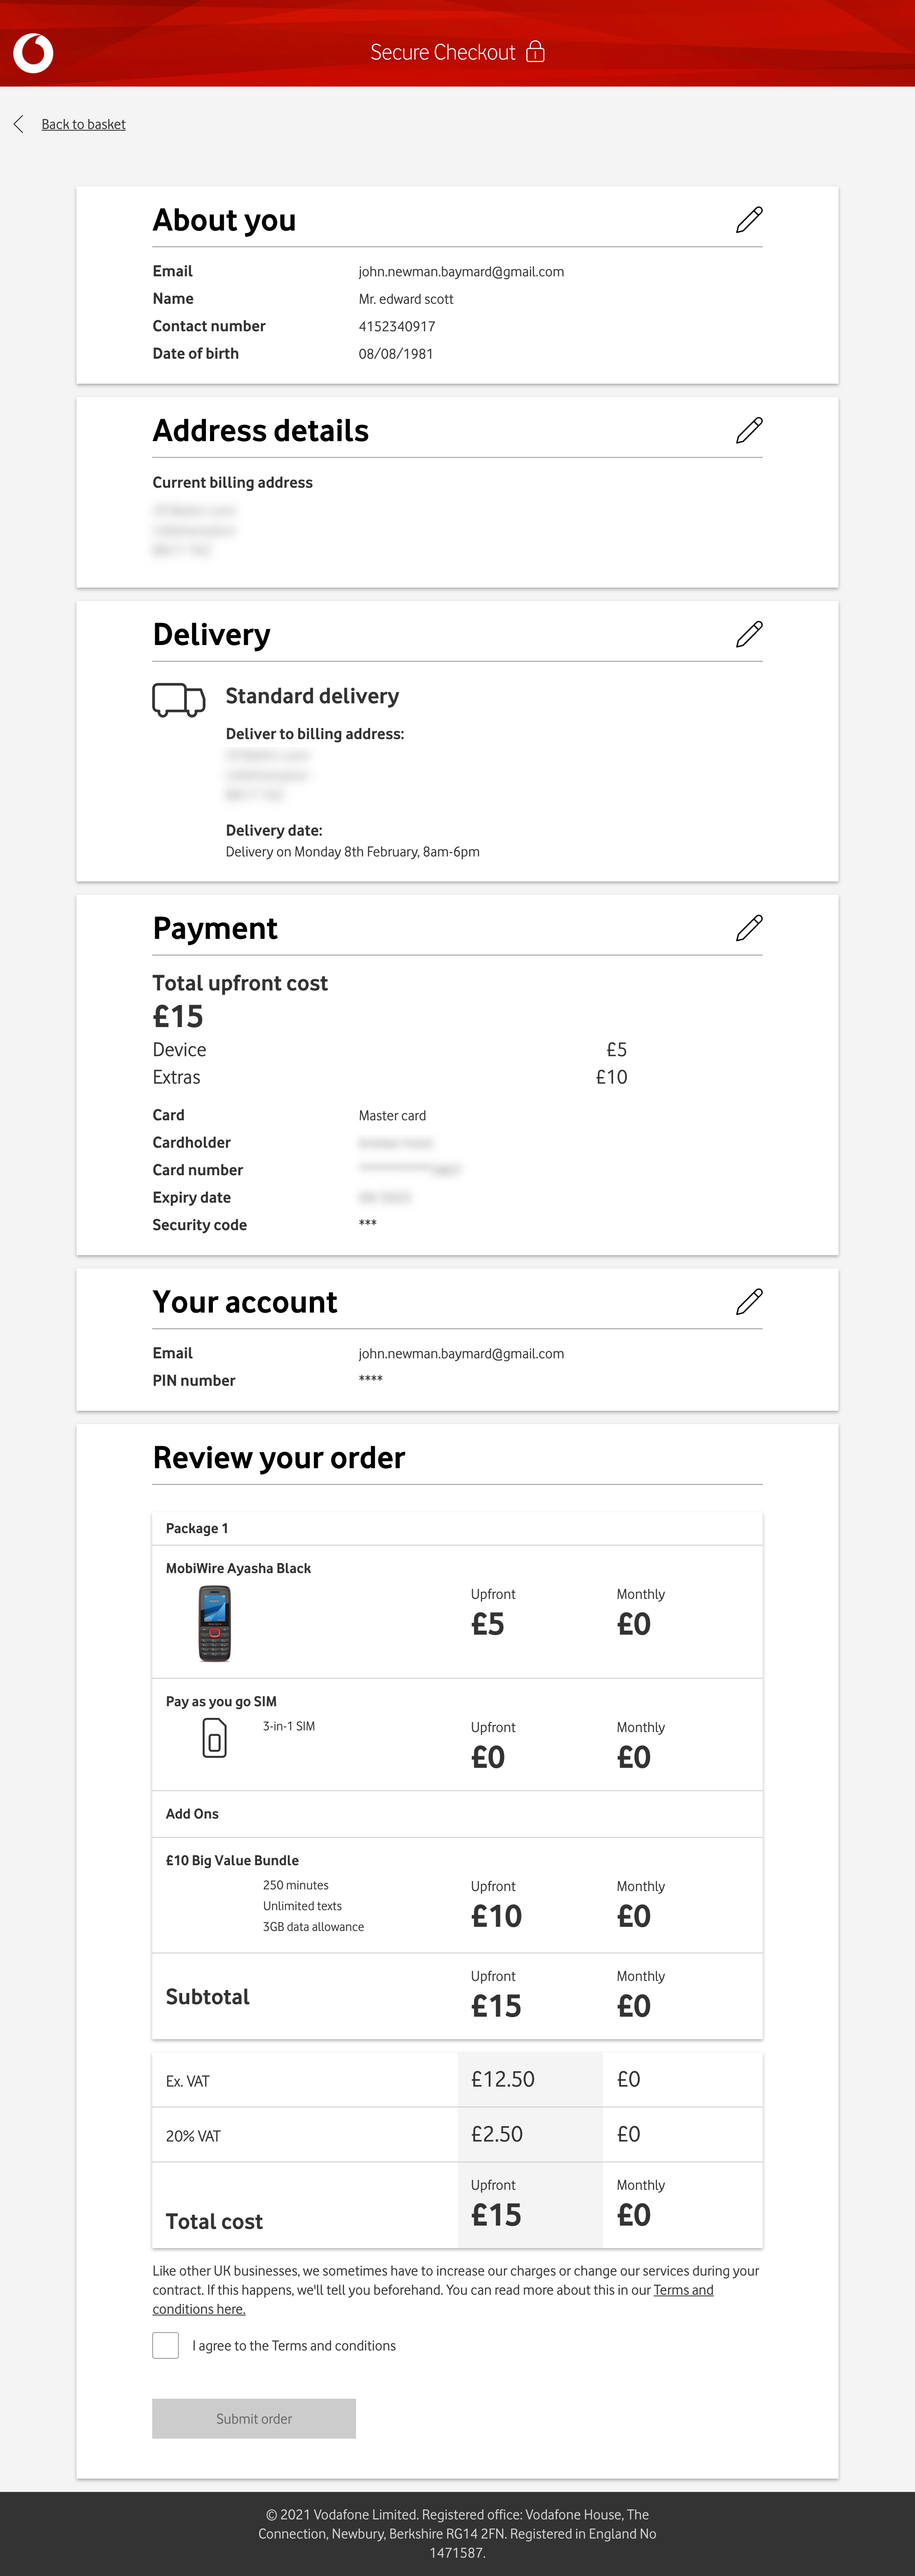Viewport: 915px width, 2576px height.
Task: Edit the About you section
Action: pyautogui.click(x=748, y=220)
